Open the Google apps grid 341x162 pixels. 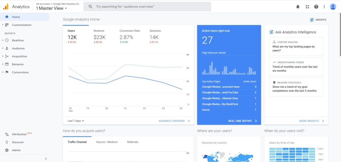point(307,7)
